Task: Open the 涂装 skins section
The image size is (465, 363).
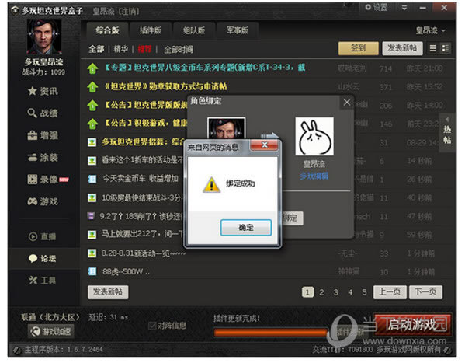Action: pyautogui.click(x=43, y=158)
